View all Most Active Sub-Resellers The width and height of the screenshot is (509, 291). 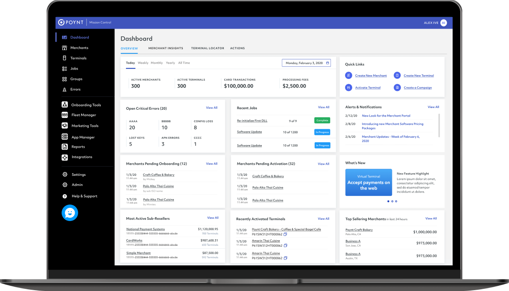213,218
